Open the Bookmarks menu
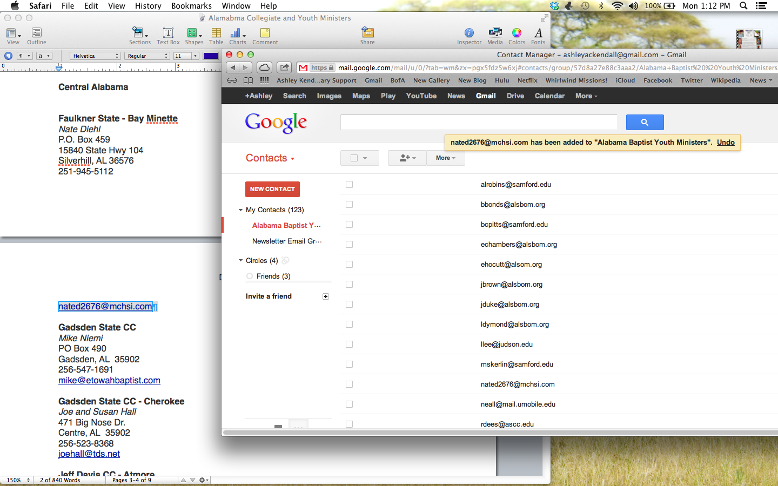The height and width of the screenshot is (486, 778). (191, 6)
